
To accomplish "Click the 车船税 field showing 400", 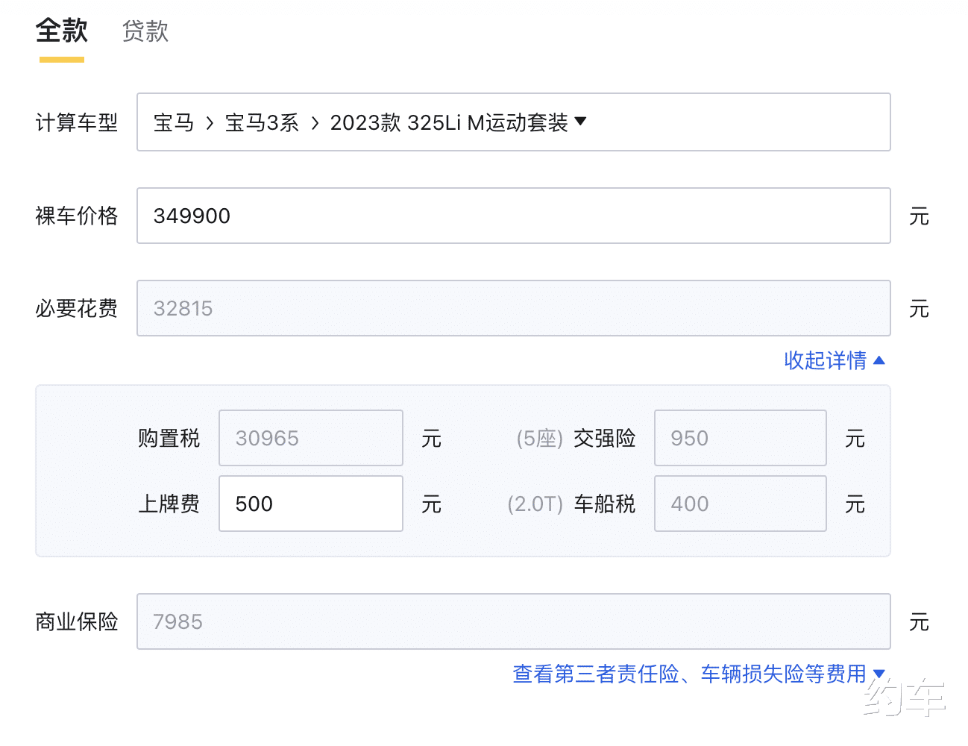I will tap(741, 504).
